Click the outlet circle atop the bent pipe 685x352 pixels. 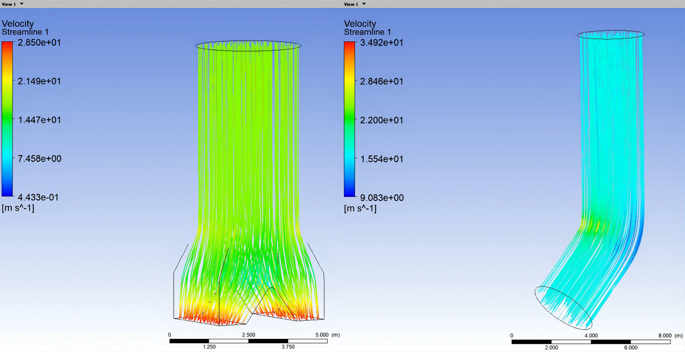[611, 34]
